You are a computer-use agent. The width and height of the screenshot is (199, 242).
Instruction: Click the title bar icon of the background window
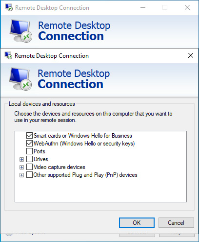(9, 7)
